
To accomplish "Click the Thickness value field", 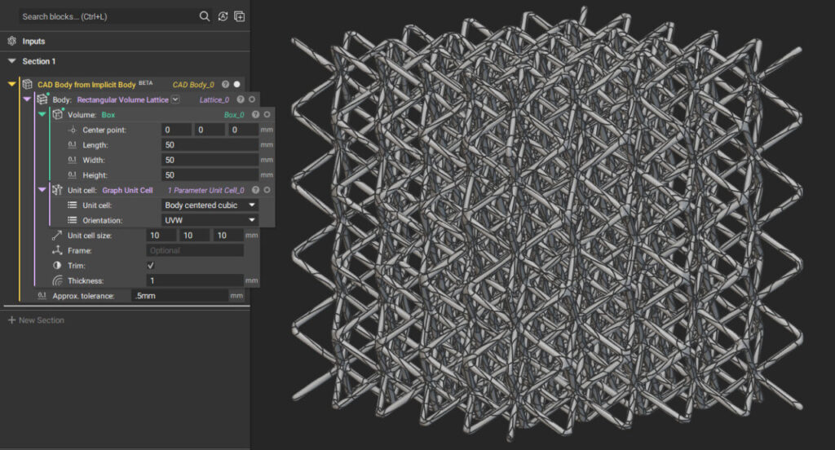I will pyautogui.click(x=195, y=280).
